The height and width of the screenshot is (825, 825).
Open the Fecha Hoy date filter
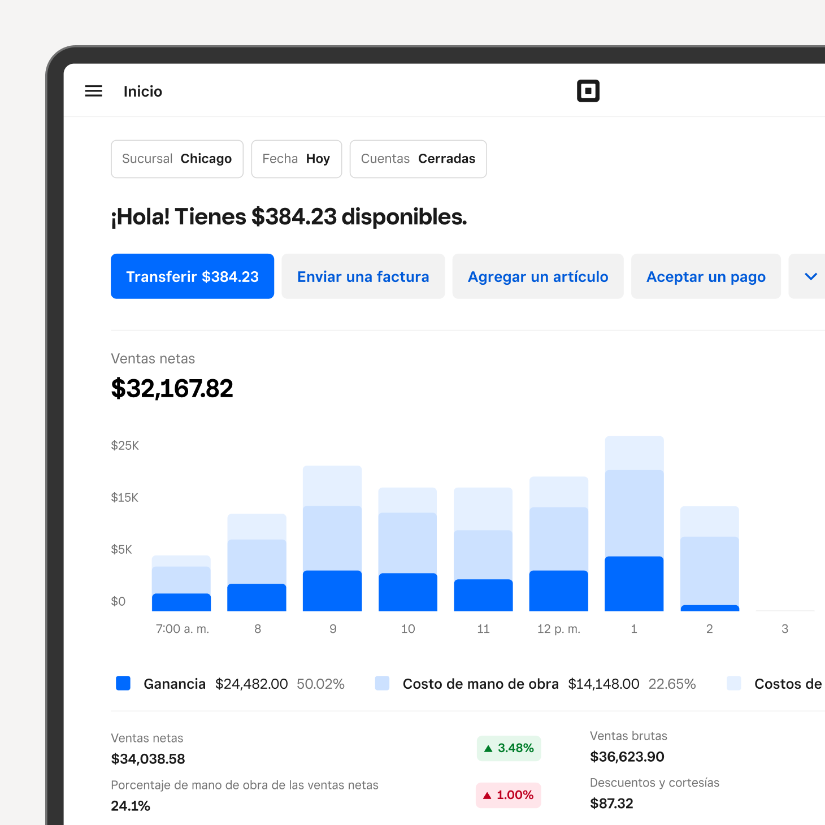[296, 159]
